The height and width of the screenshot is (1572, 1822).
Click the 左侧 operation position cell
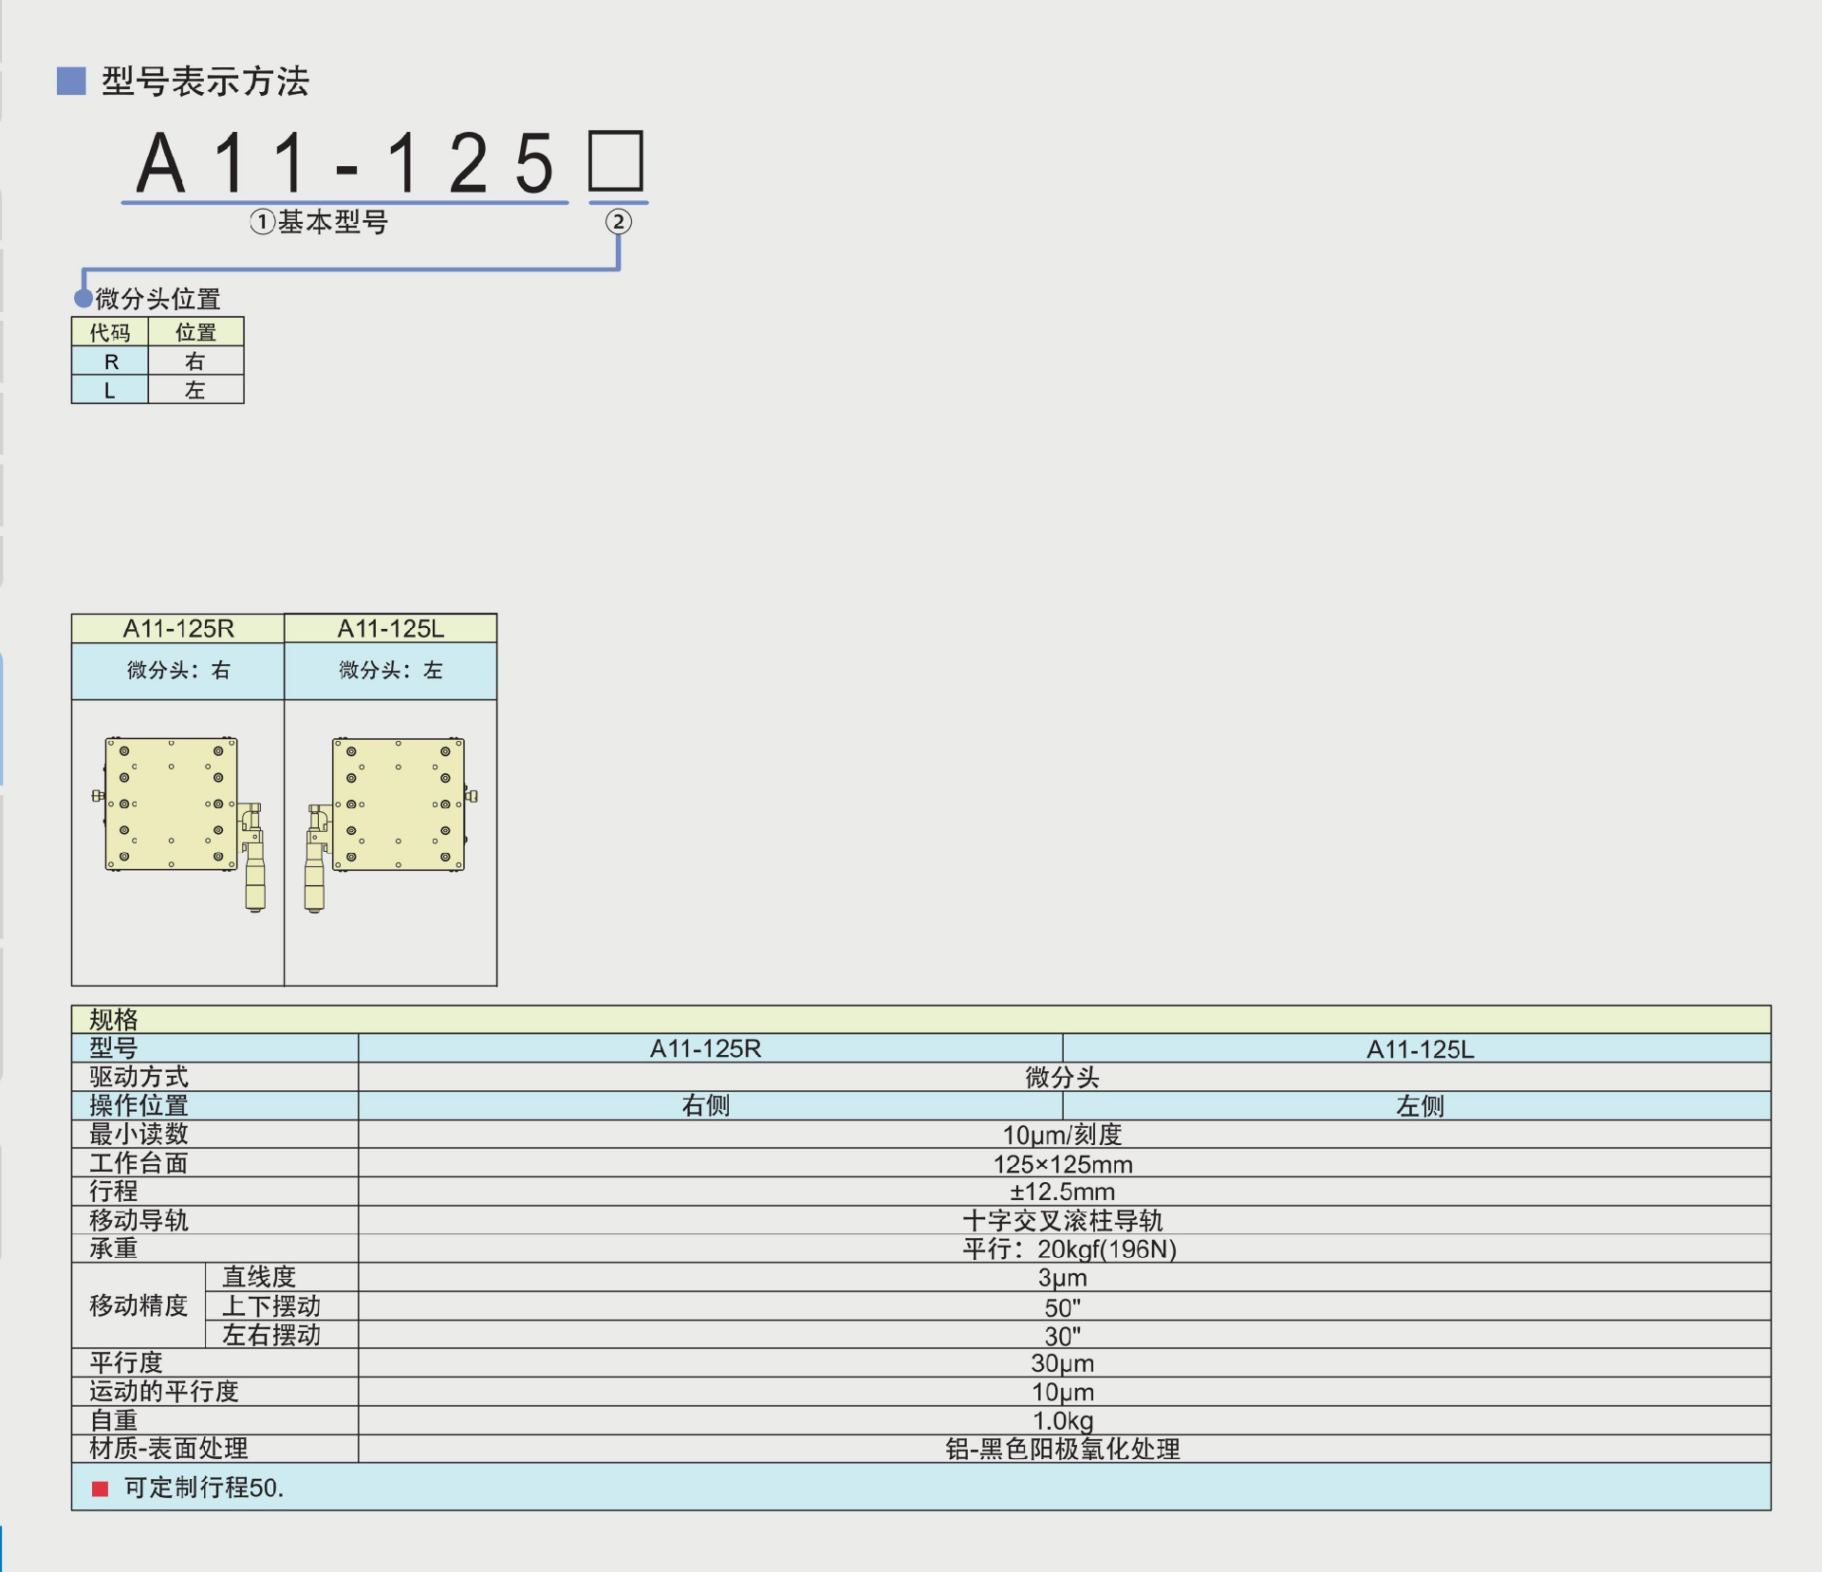[1420, 1105]
